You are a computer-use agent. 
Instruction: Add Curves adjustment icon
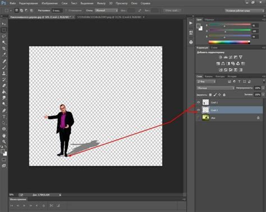click(x=231, y=57)
